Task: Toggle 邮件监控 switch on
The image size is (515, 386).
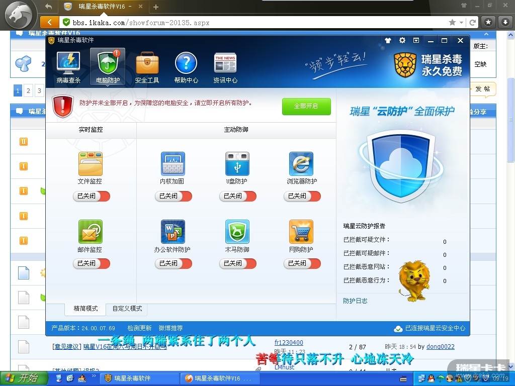Action: click(92, 263)
